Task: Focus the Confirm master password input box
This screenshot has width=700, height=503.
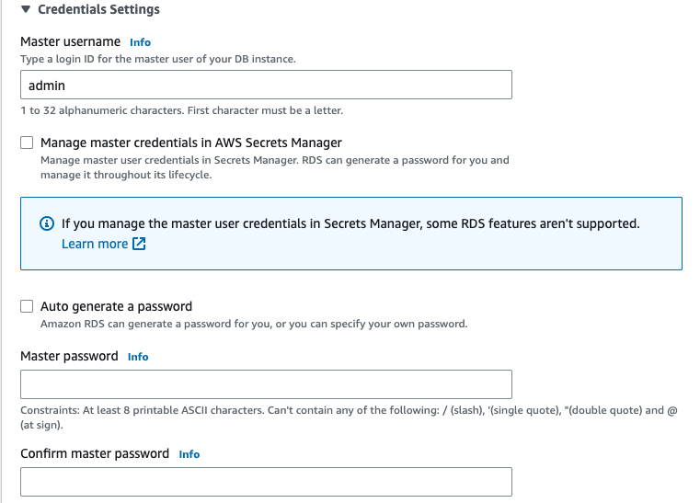Action: click(x=266, y=482)
